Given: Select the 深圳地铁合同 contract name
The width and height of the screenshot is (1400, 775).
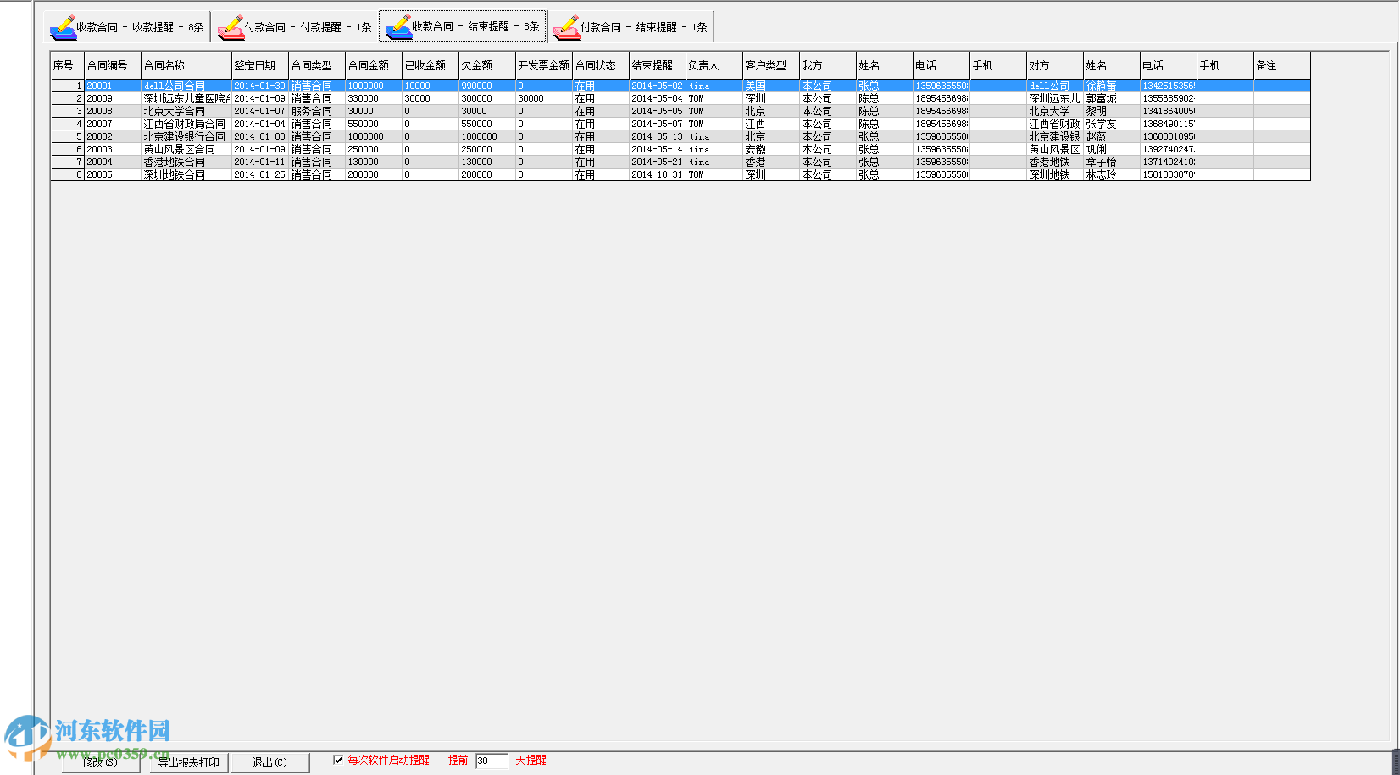Looking at the screenshot, I should [186, 174].
